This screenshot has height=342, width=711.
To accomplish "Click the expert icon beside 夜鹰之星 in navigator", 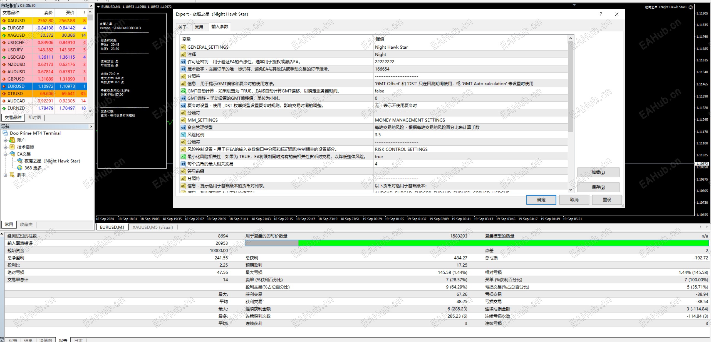I will pos(20,161).
